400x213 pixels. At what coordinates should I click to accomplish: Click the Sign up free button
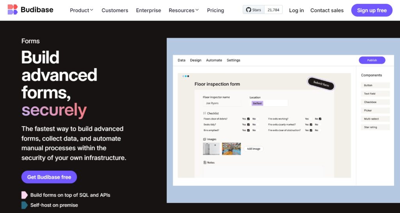pos(372,11)
